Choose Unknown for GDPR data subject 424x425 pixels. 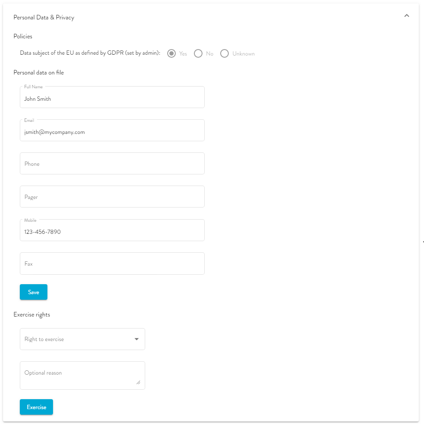224,54
